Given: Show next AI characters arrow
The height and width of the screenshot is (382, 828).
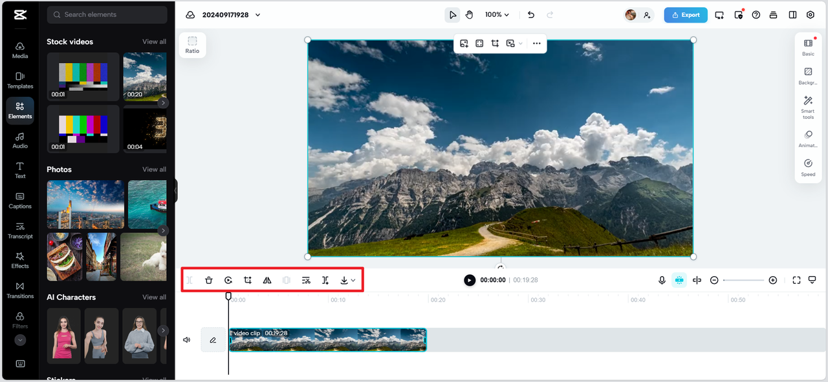Looking at the screenshot, I should tap(163, 330).
